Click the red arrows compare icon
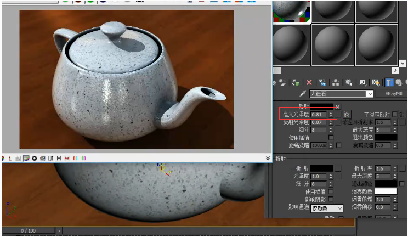The image size is (408, 237). [x=67, y=158]
